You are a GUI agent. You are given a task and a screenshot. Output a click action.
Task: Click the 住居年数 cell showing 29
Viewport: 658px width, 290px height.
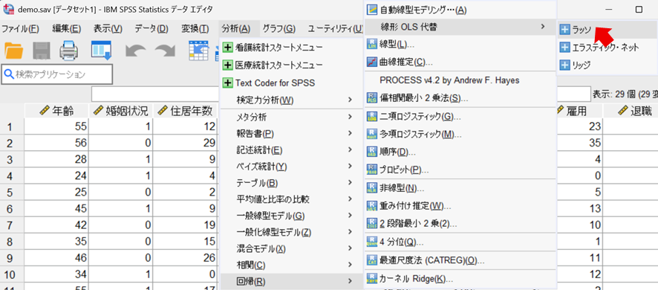tap(186, 144)
